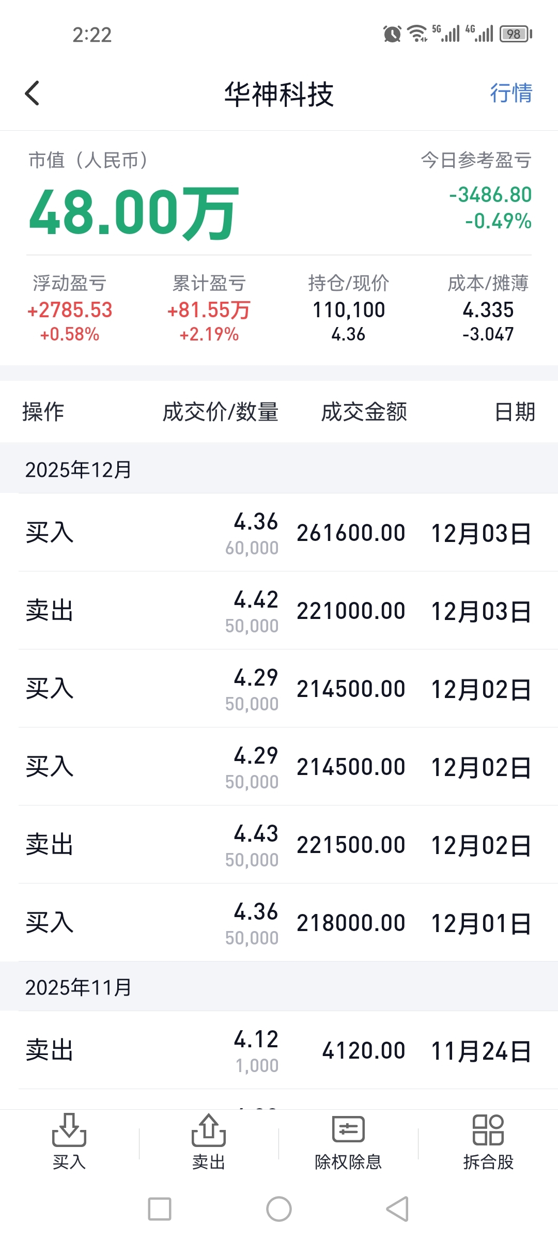Open the 12月03日 sell at 4.42 record
The image size is (558, 1240).
[x=279, y=611]
